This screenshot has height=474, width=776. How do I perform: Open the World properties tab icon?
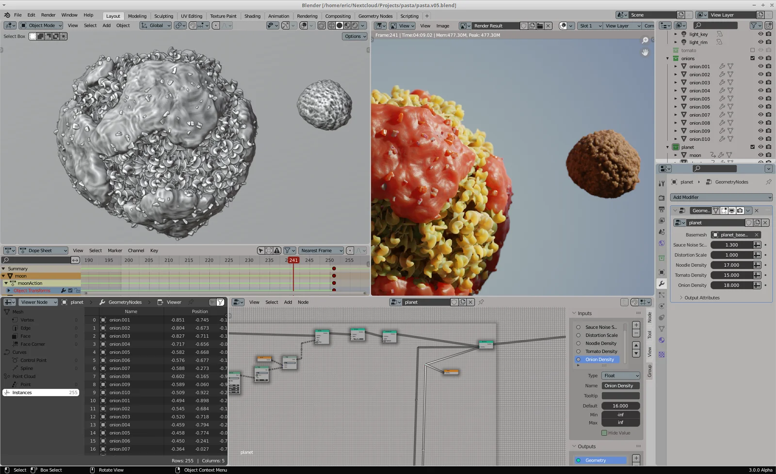pos(662,244)
